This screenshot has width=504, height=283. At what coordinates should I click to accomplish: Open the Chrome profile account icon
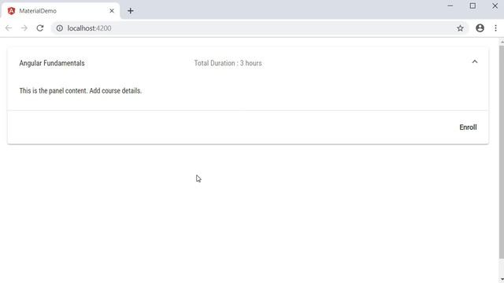(480, 28)
